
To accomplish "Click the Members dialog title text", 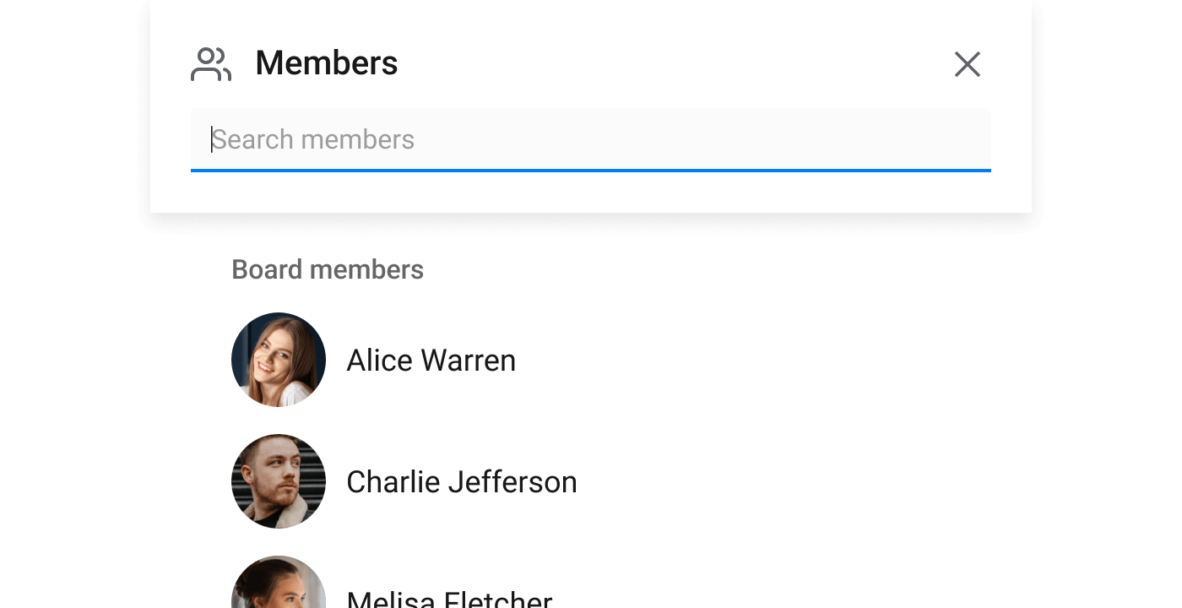I will point(326,62).
